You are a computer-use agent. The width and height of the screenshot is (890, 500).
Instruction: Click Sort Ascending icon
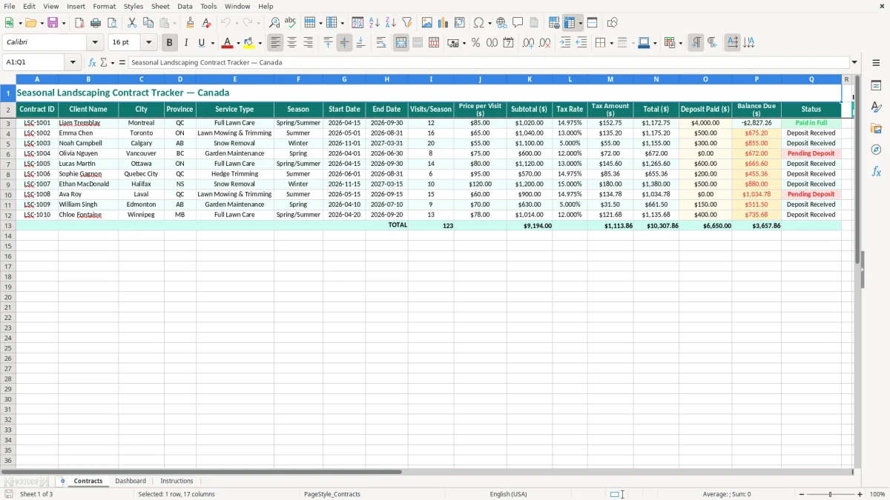[x=375, y=23]
